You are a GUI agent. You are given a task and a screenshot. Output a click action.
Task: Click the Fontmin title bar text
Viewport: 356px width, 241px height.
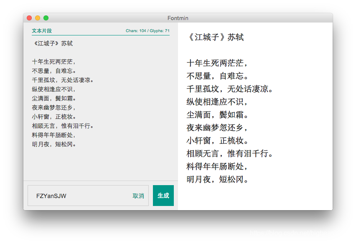click(178, 18)
